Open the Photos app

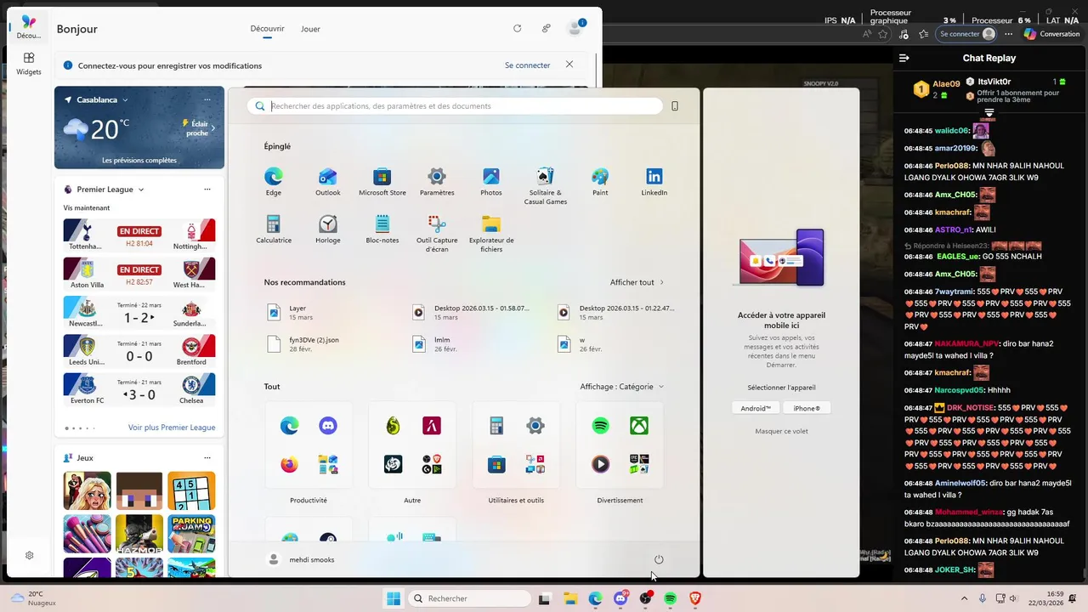[x=491, y=182]
